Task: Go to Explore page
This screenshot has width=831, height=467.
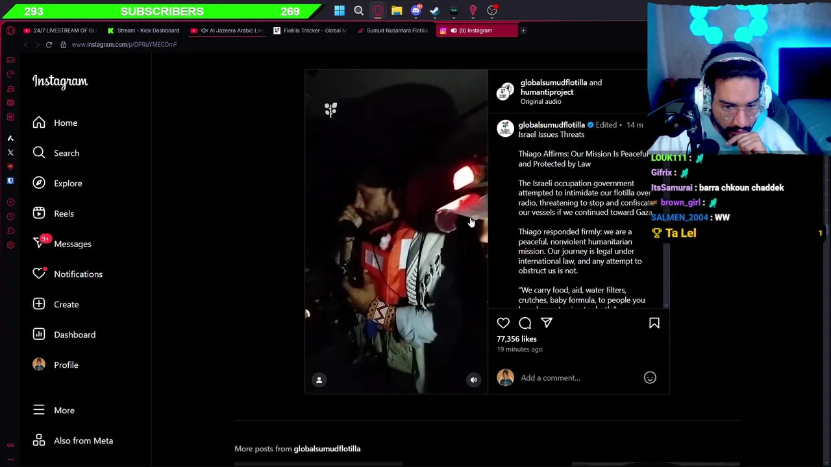Action: click(x=58, y=183)
